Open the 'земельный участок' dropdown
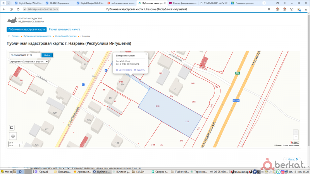The image size is (310, 174). click(x=36, y=61)
